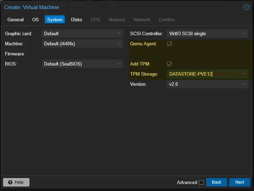Screen dimensions: 254x191
Task: Expand the SCSI Controller dropdown
Action: click(x=244, y=34)
